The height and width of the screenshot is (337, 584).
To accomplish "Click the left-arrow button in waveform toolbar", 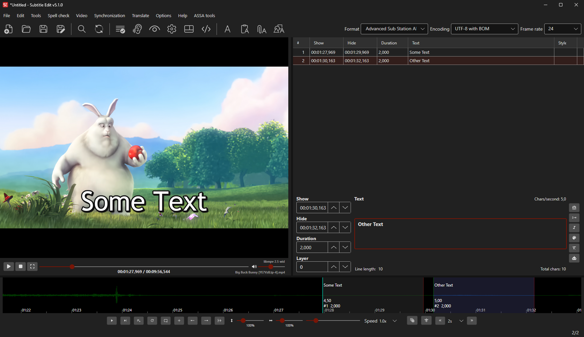I will [x=193, y=321].
